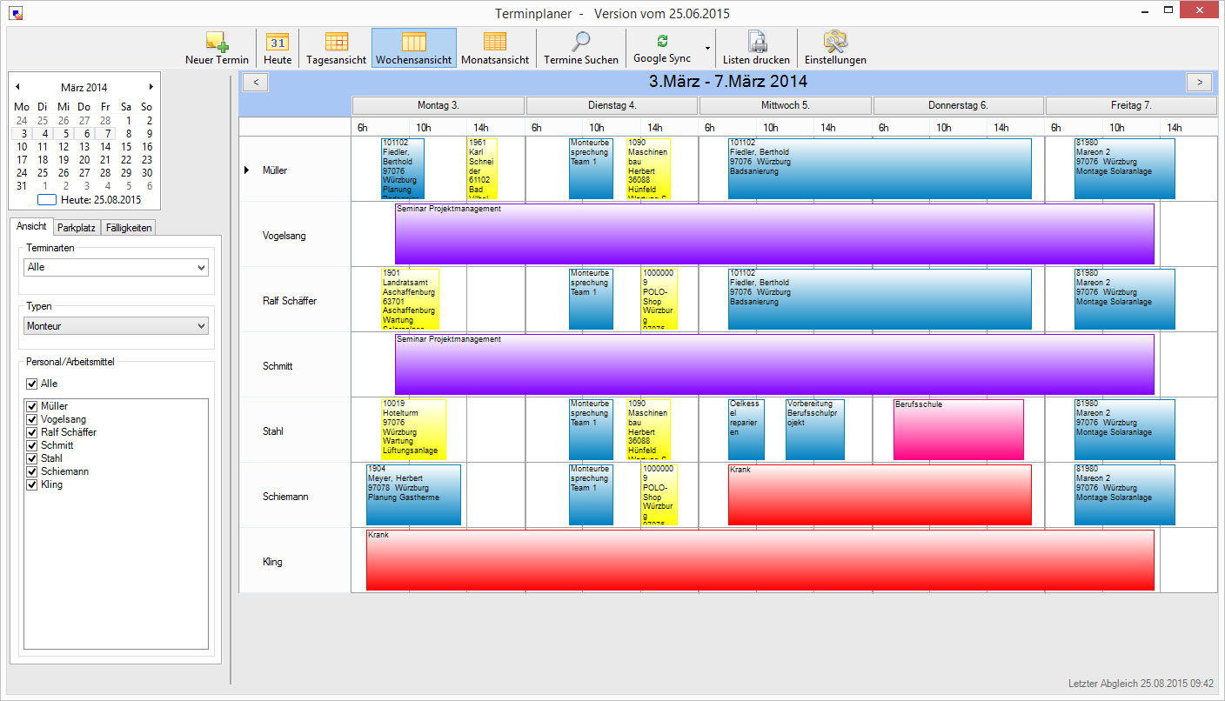Open the Fälligkeiten tab
The image size is (1225, 701).
128,228
